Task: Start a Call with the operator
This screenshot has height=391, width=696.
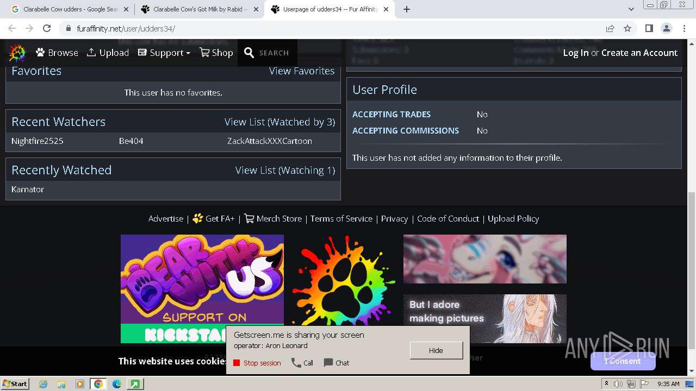Action: tap(302, 363)
